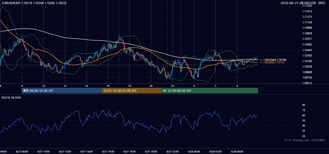Click the 2016-06-27 EUR/USD (M5) chart title
The image size is (329, 154).
tap(302, 3)
